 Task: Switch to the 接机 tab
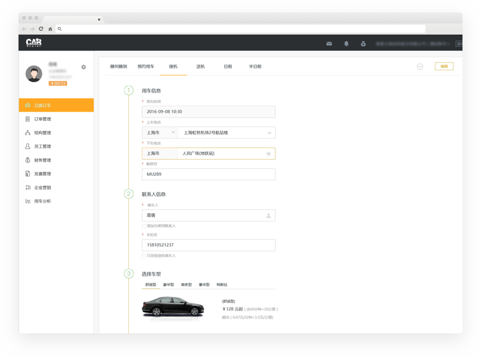tap(173, 66)
